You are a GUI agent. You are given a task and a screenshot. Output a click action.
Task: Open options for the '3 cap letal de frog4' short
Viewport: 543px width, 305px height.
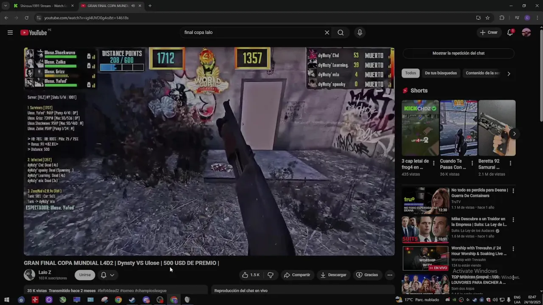434,163
